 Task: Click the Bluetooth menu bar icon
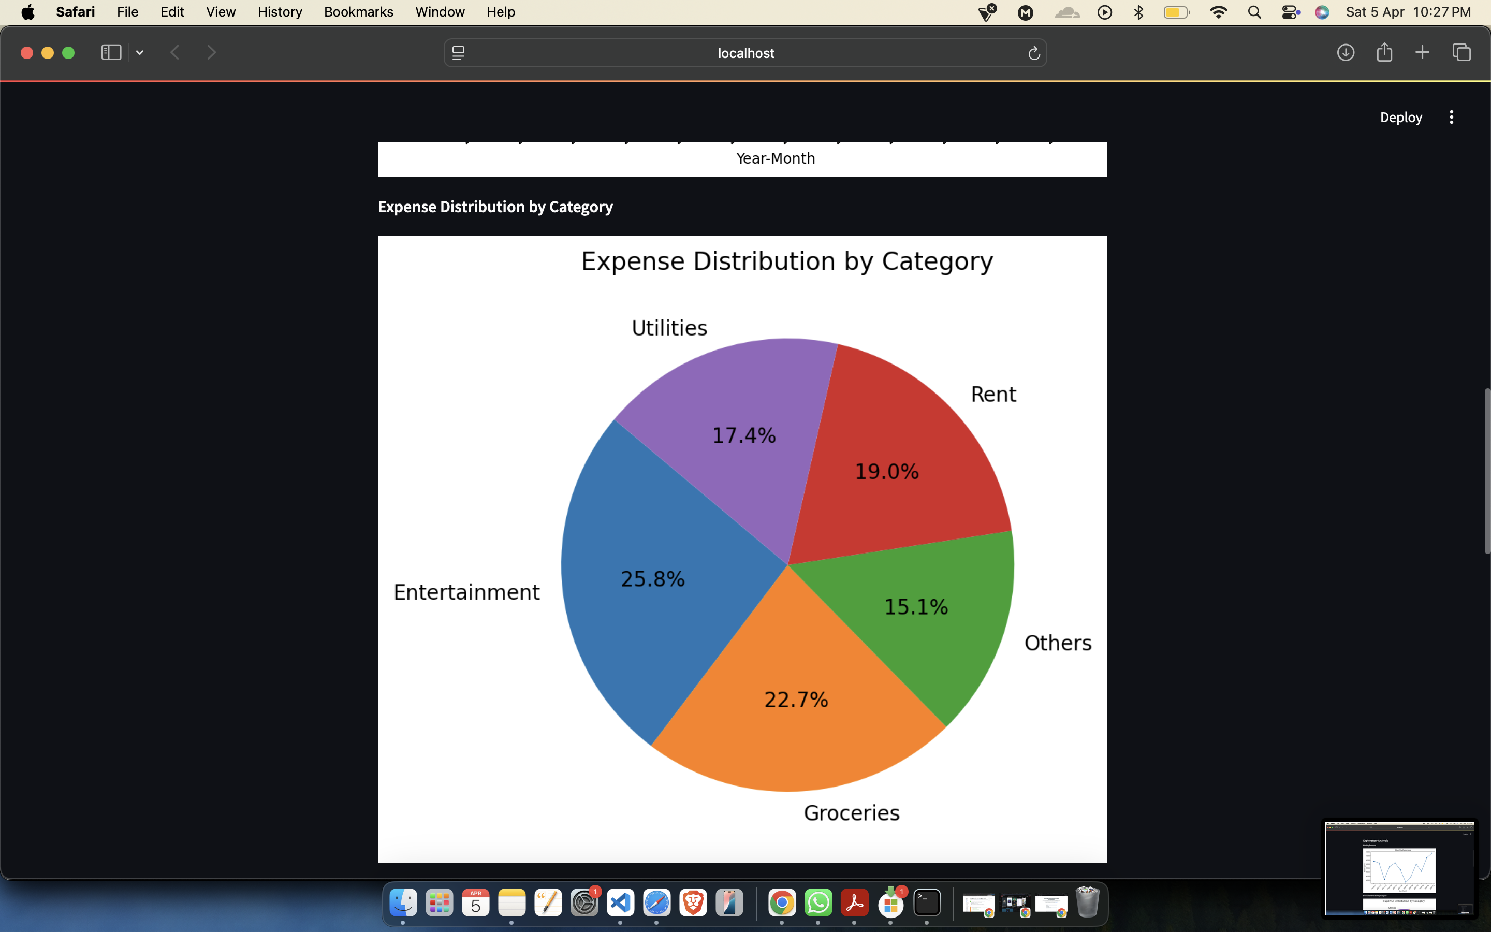[1138, 12]
